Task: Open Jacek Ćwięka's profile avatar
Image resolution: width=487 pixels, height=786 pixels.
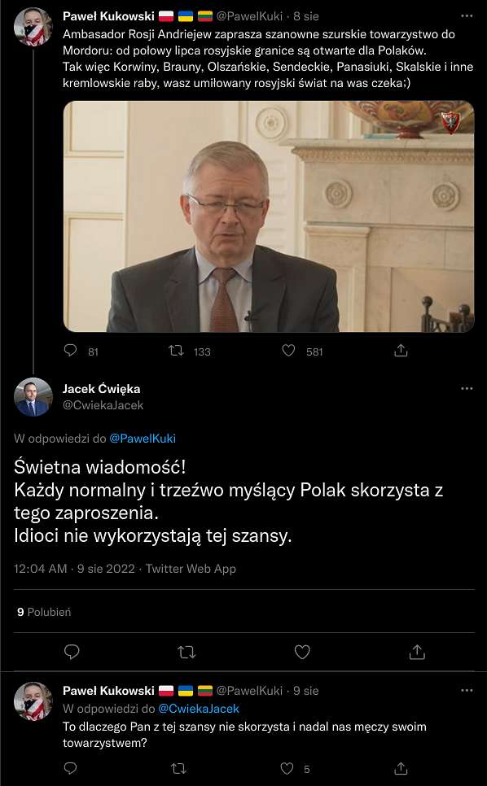Action: [x=33, y=397]
